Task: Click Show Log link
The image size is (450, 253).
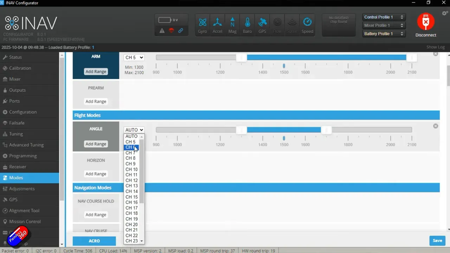Action: pos(435,47)
